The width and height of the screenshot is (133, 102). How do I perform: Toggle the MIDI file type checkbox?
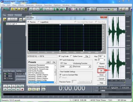click(x=5, y=76)
